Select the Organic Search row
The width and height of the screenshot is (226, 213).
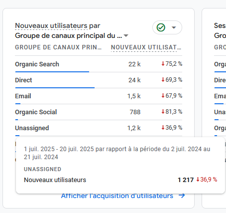tap(99, 64)
